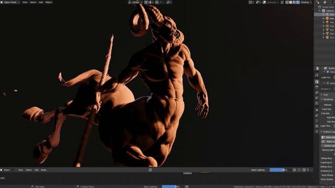The width and height of the screenshot is (335, 188).
Task: Click Bake Lighting progress in status bar
Action: tap(173, 186)
